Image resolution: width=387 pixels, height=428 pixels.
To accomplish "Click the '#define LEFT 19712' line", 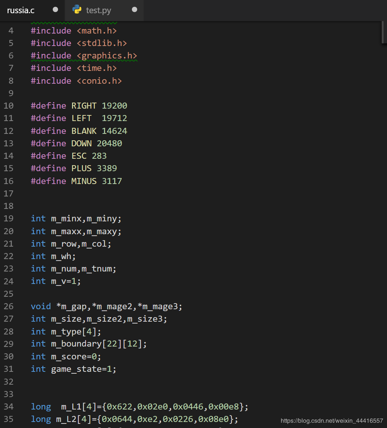I will coord(79,118).
